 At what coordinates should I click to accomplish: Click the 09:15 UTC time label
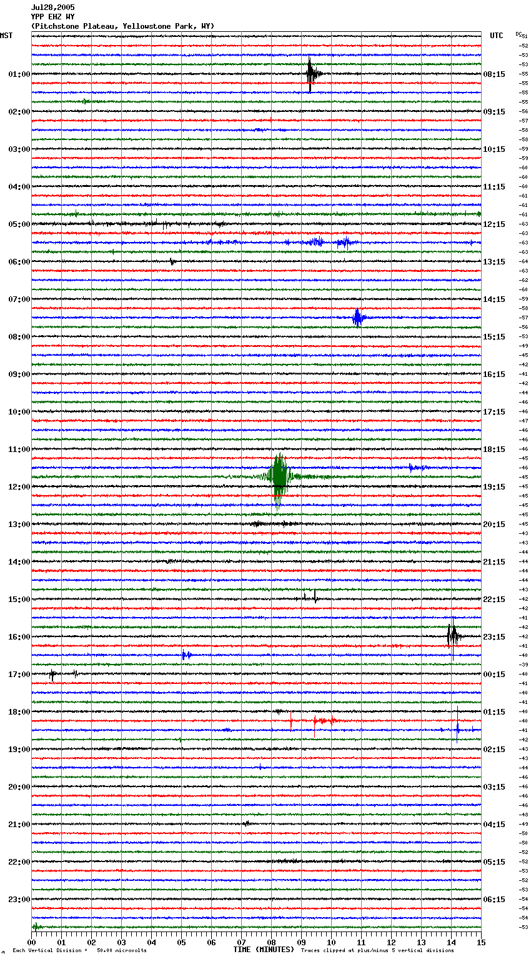(494, 112)
